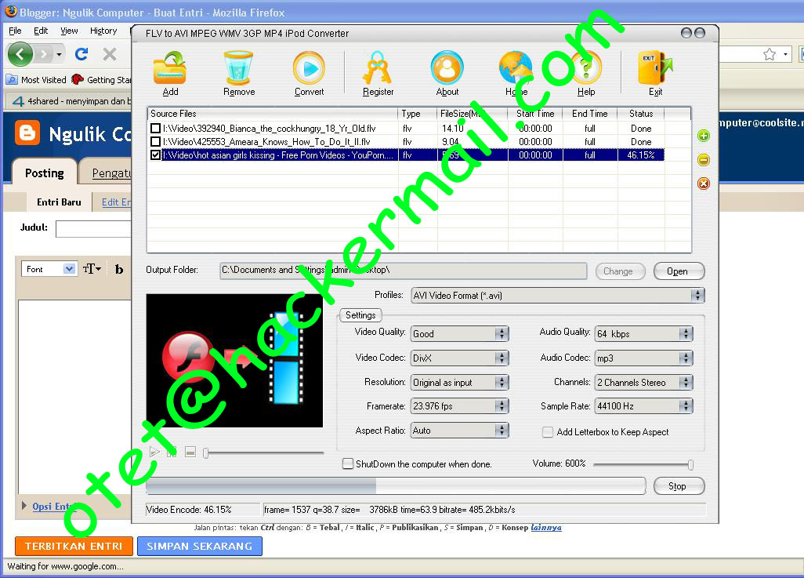804x578 pixels.
Task: Toggle checkbox for Bianca_the_cockhungry flv row
Action: [155, 128]
